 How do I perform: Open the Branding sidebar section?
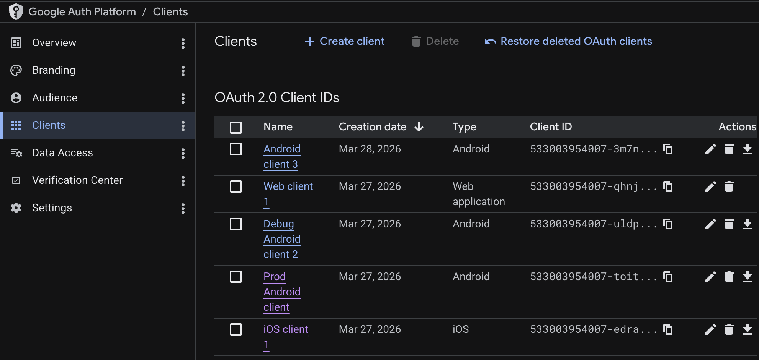point(98,70)
